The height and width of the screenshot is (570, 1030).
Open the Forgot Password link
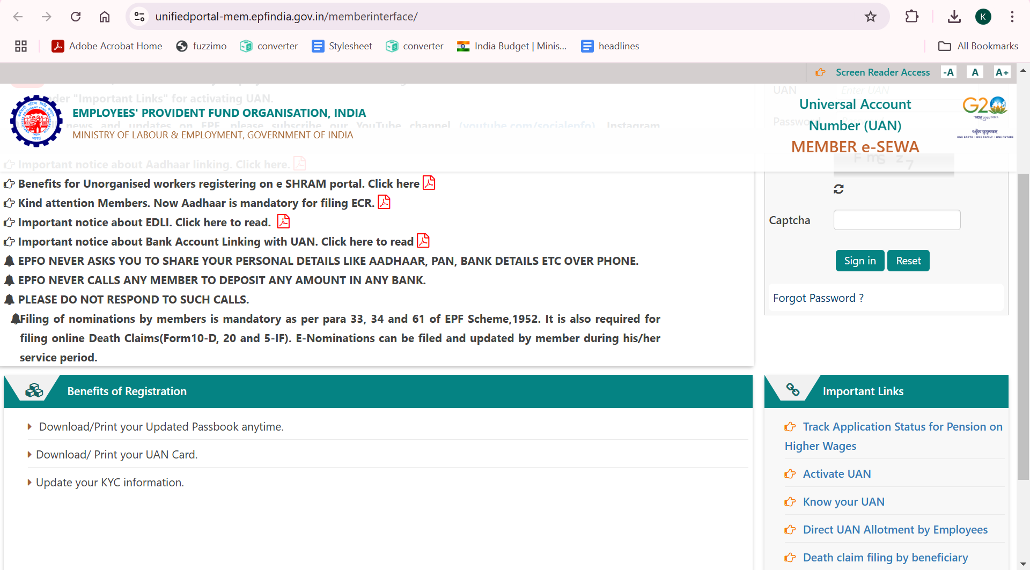(x=818, y=298)
